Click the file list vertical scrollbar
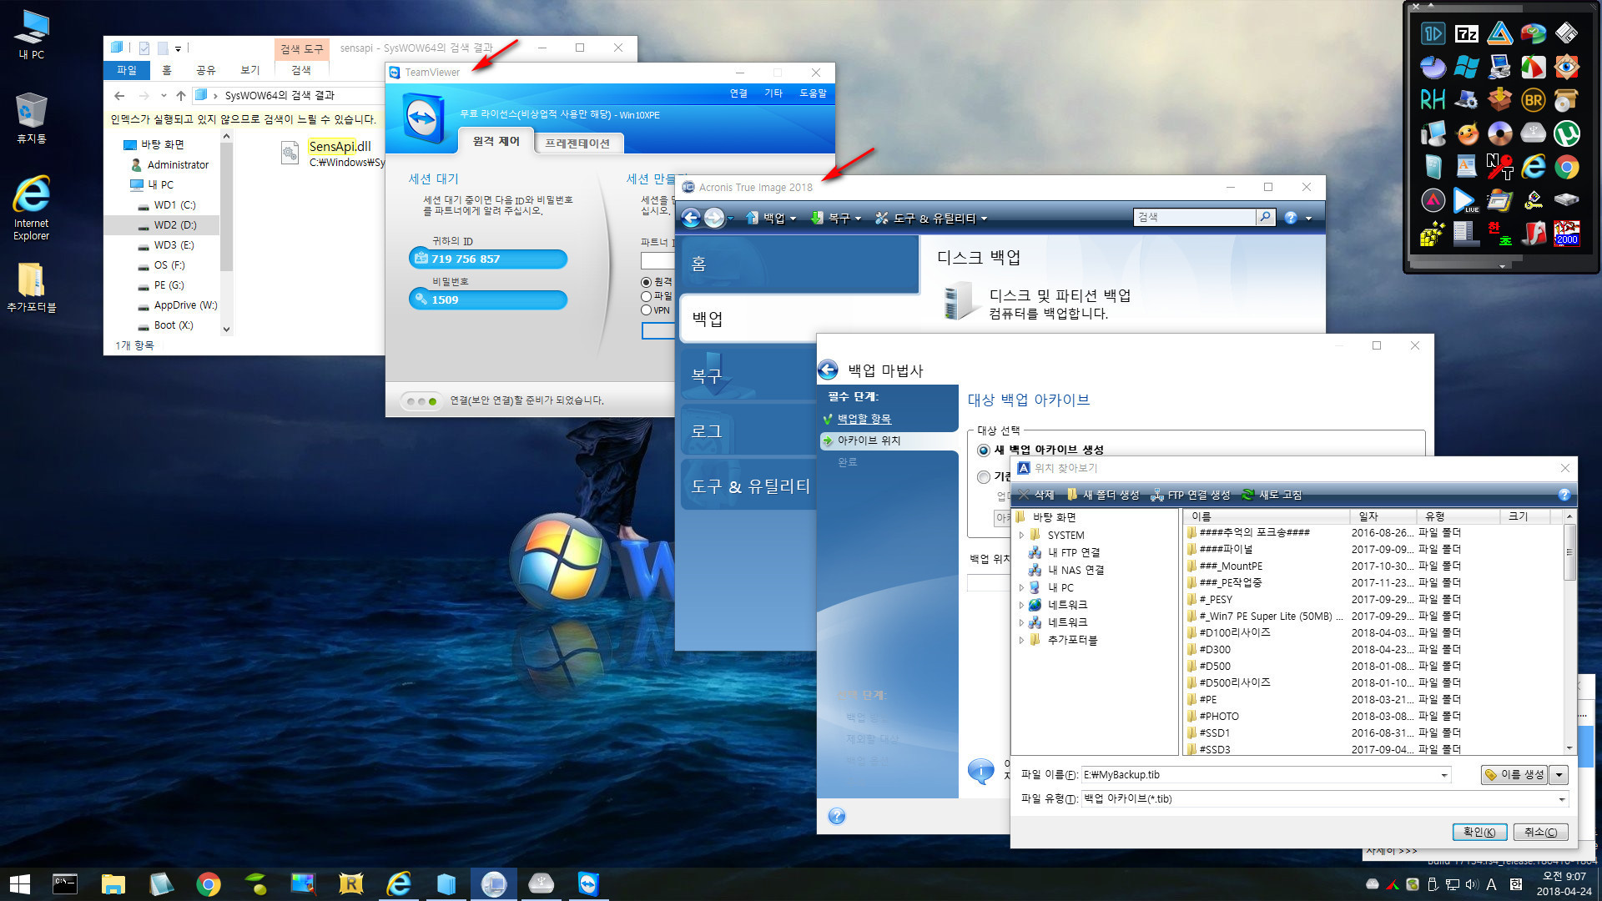Screen dimensions: 1602x901 [x=1569, y=632]
